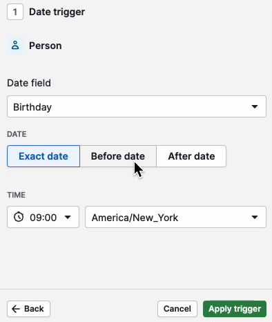
Task: Open the 09:00 time dropdown
Action: click(43, 217)
